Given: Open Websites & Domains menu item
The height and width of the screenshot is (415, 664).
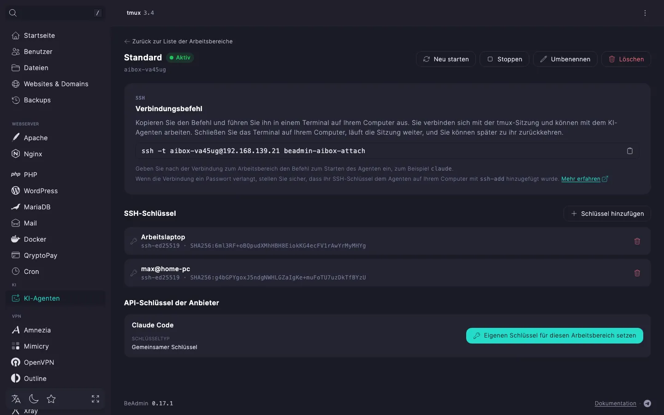Looking at the screenshot, I should (x=55, y=84).
